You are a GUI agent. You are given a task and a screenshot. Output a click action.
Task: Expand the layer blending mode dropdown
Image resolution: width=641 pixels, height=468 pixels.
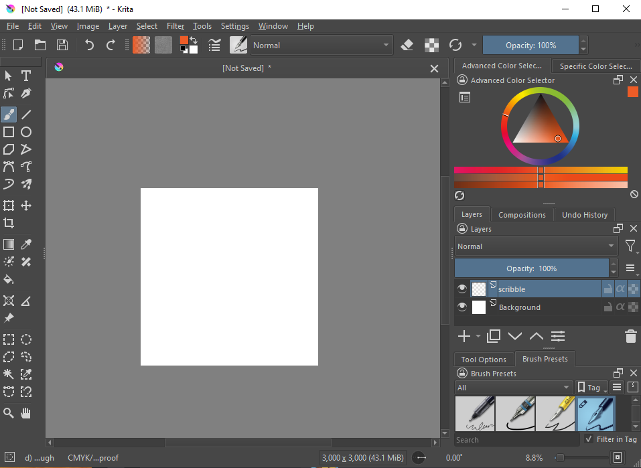pos(536,246)
